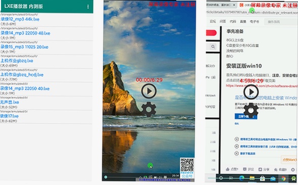Tap play button on beach wallpaper video
298x185 pixels.
click(x=149, y=91)
